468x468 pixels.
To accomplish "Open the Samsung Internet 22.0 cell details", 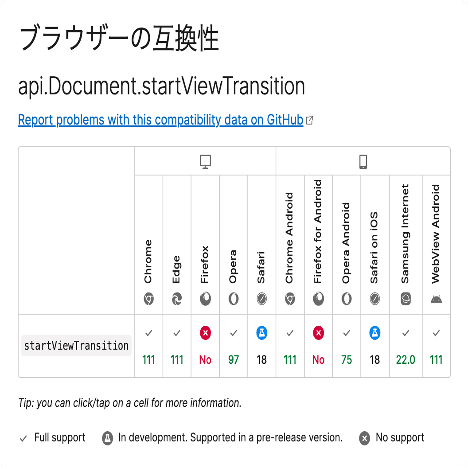I will point(406,346).
